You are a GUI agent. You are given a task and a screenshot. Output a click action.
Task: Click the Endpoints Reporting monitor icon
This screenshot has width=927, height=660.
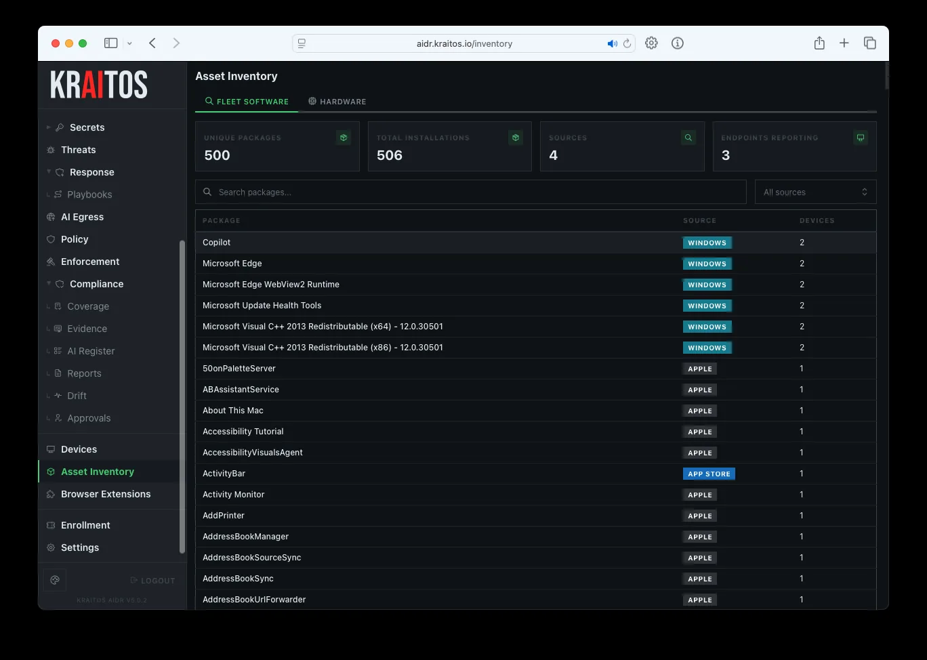click(x=861, y=138)
